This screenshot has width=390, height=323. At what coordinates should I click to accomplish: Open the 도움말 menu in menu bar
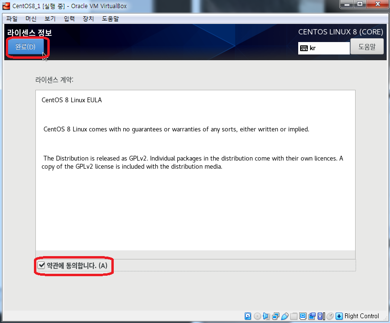point(110,19)
